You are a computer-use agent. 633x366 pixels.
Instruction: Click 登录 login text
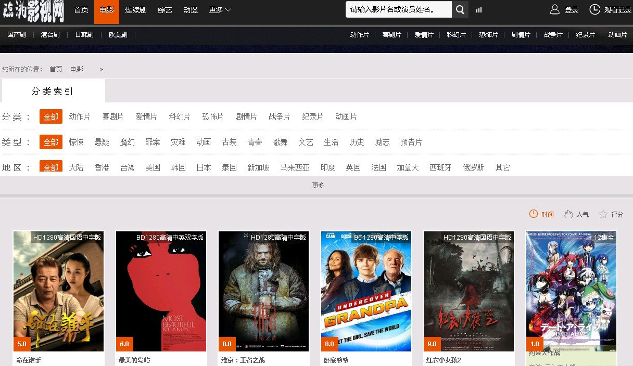572,10
